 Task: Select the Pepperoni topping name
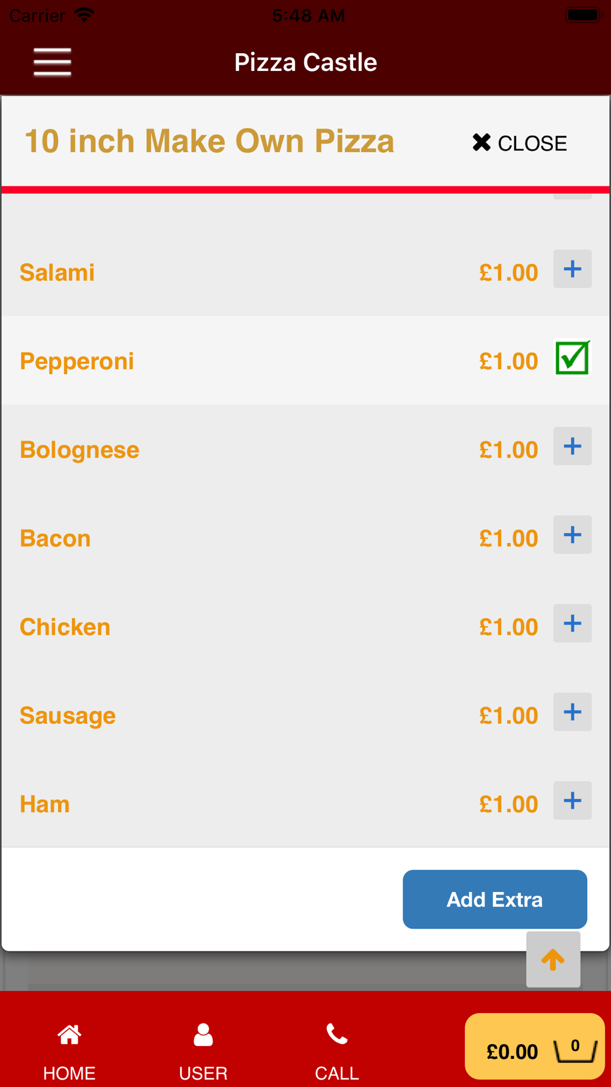pos(77,361)
